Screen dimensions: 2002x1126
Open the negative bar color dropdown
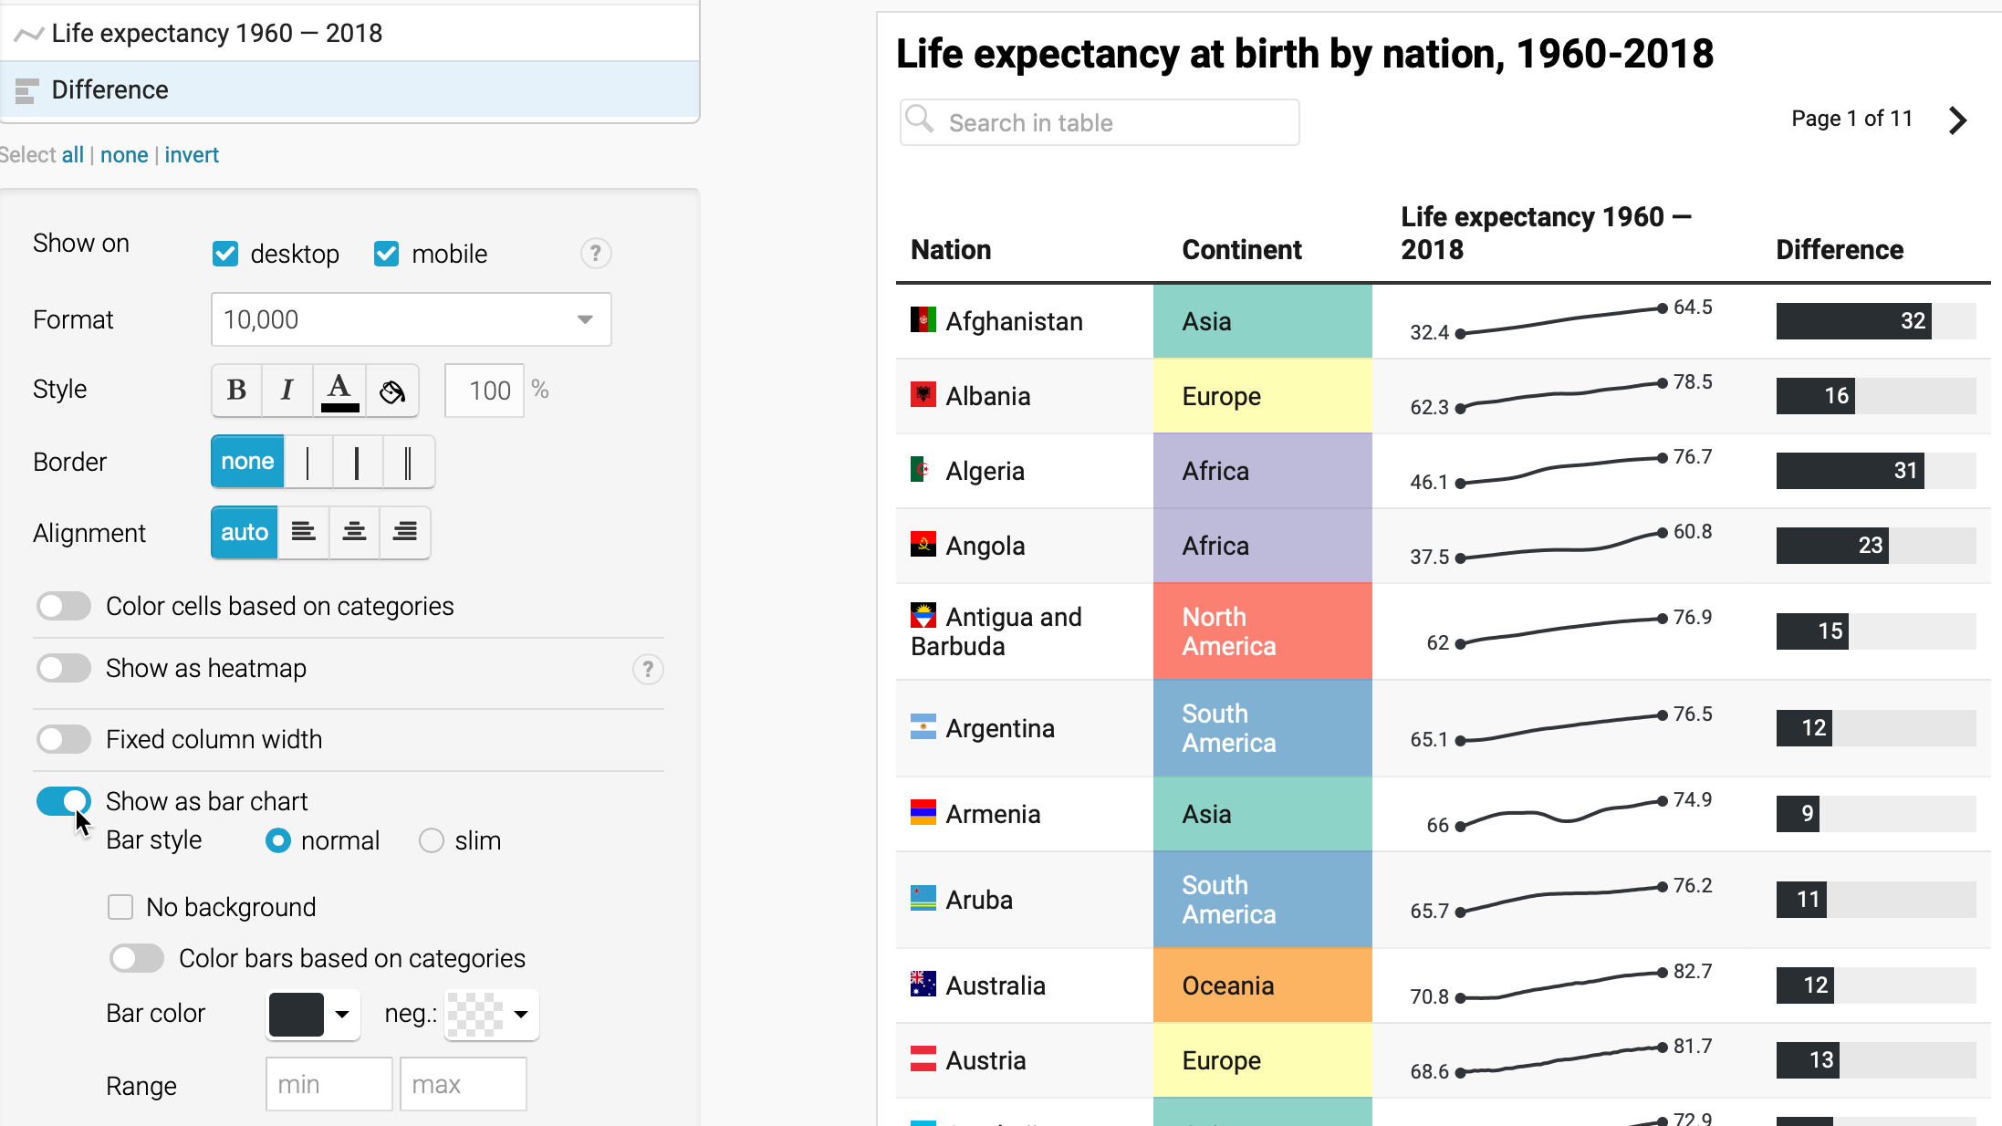[521, 1014]
